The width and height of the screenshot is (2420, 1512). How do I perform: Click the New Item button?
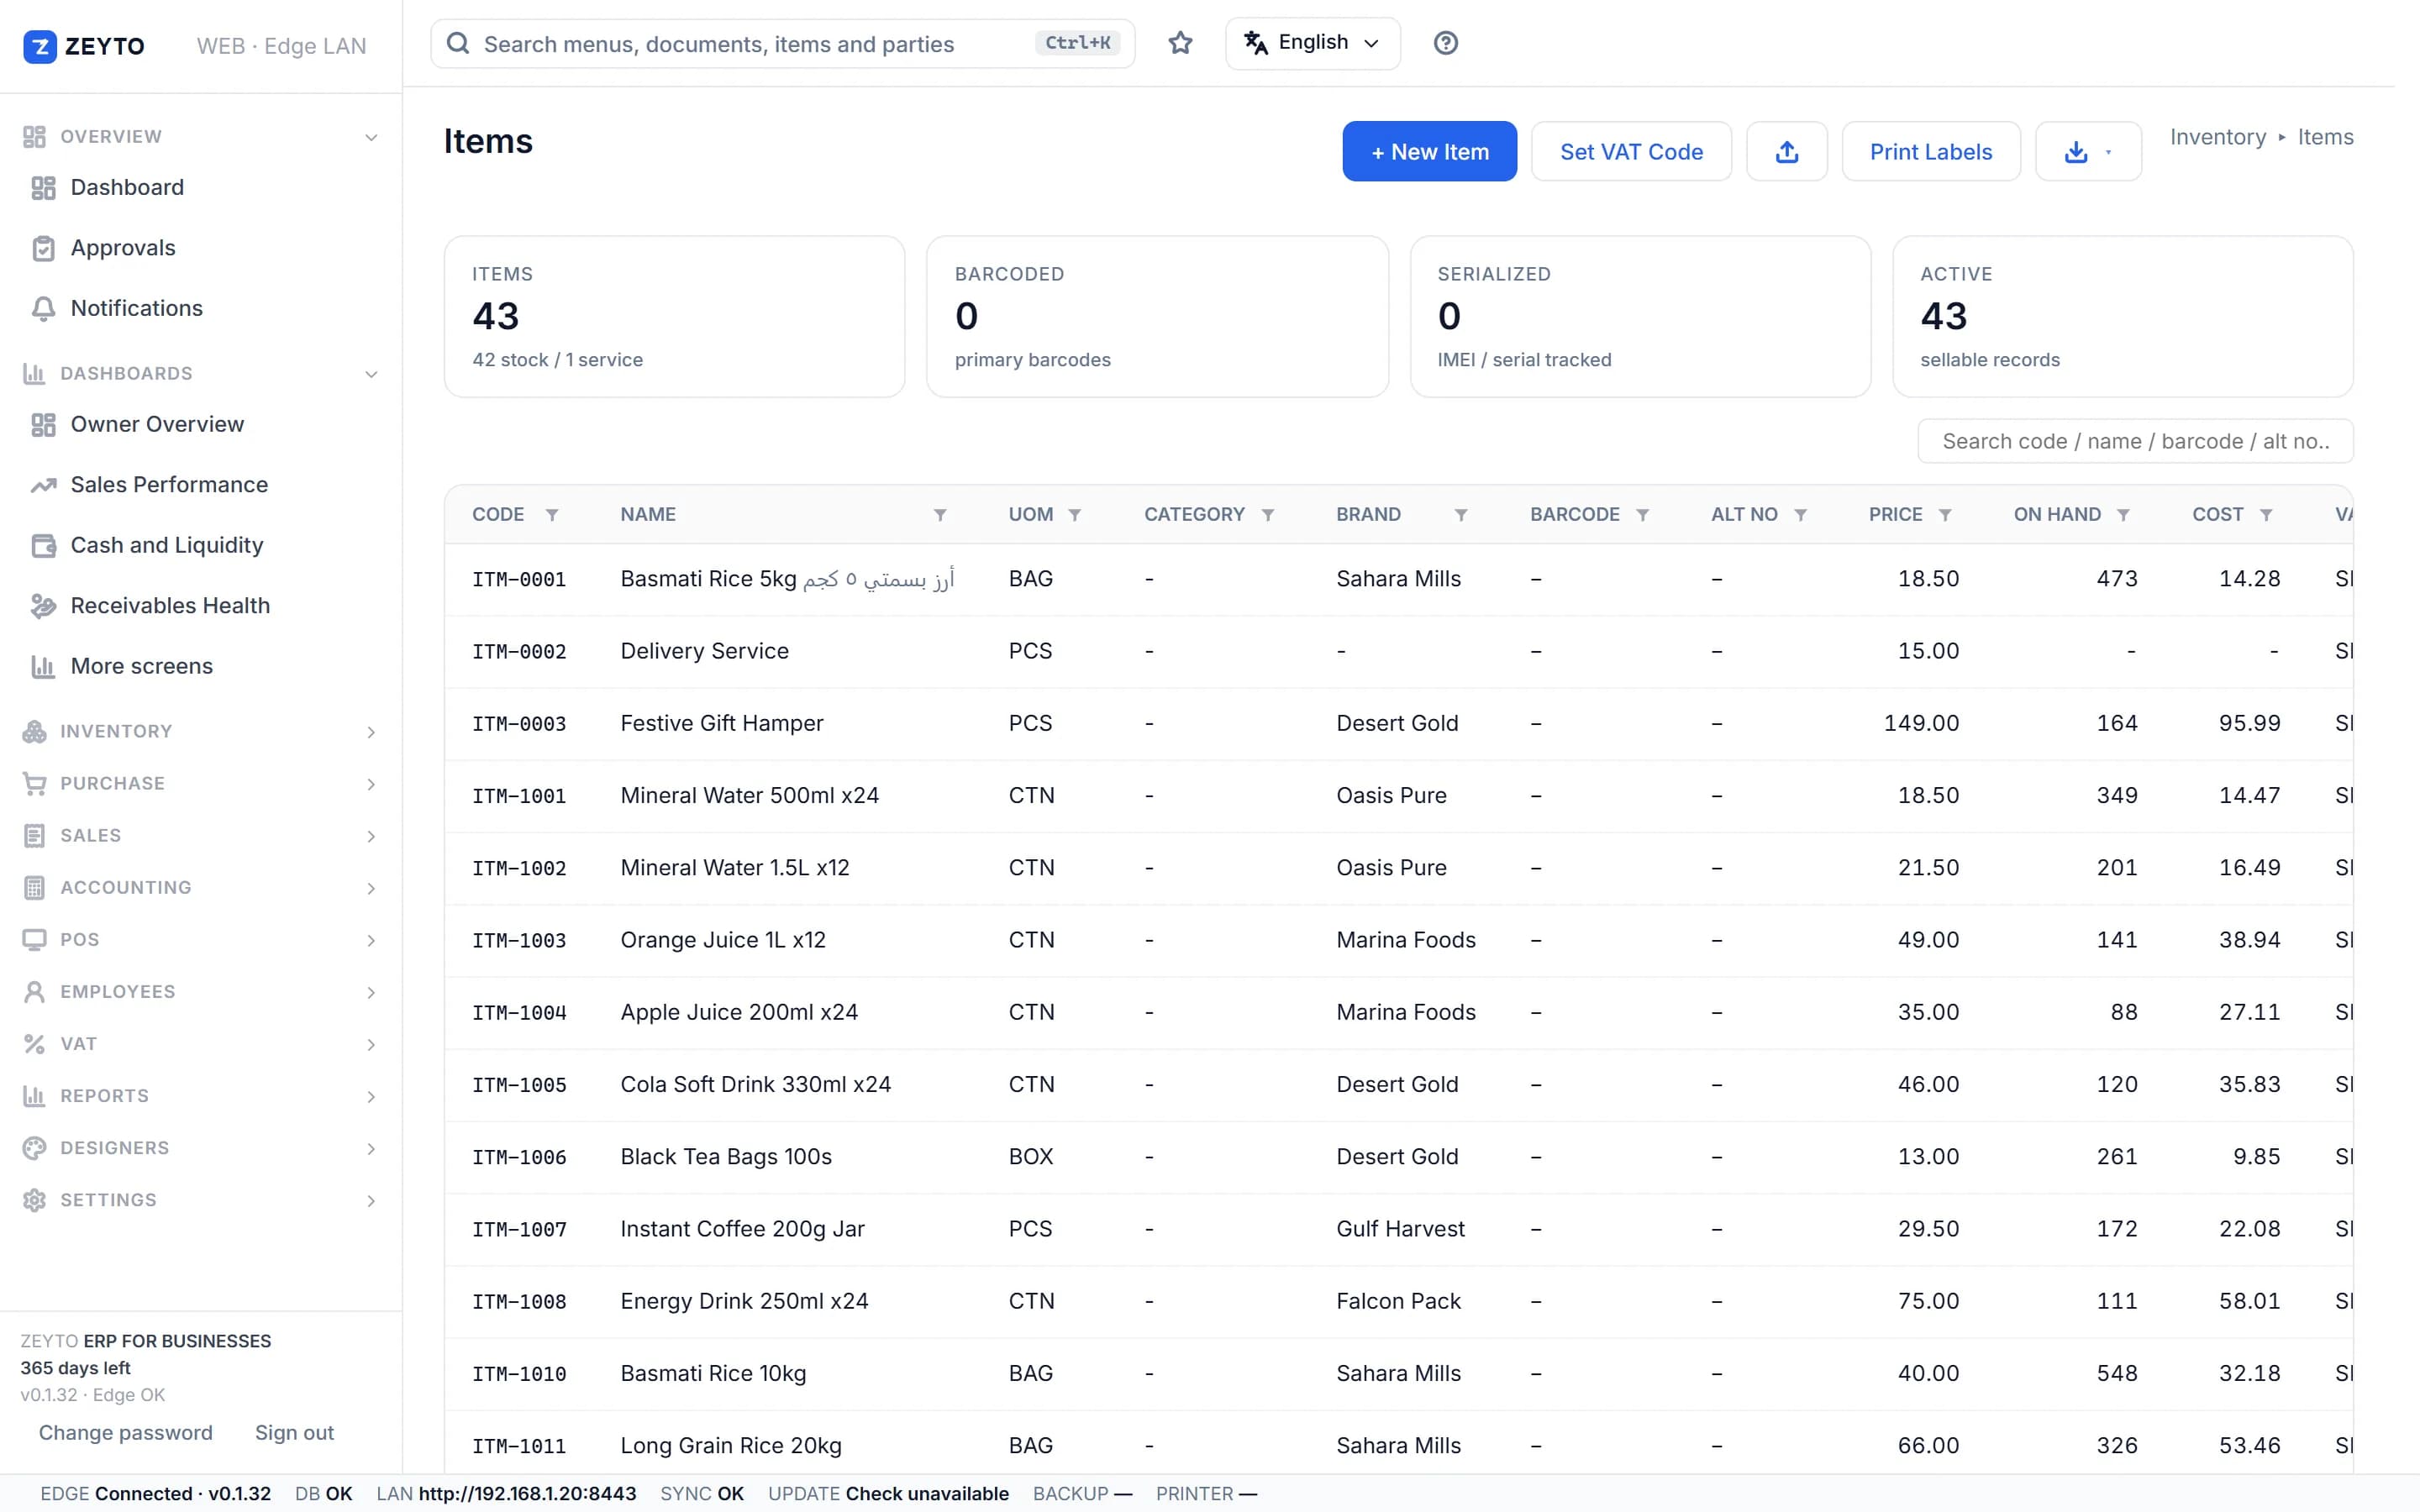1429,152
